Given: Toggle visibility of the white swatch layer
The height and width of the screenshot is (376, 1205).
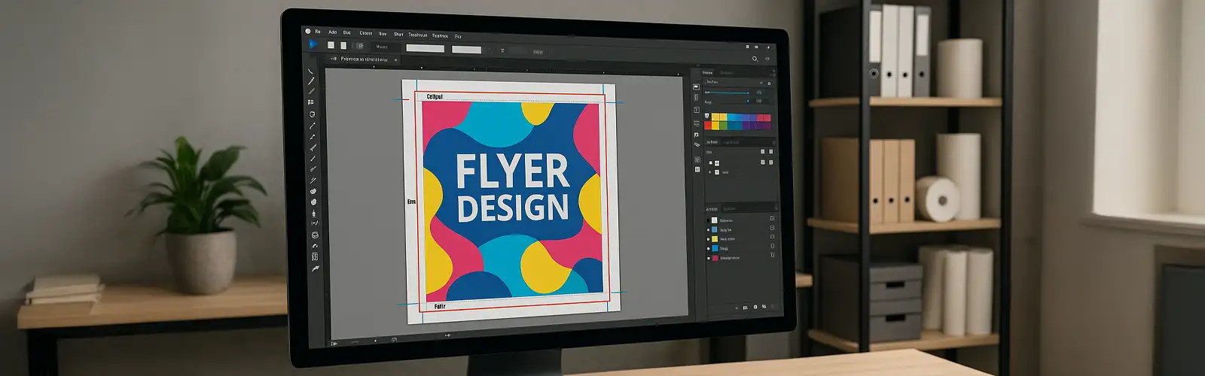Looking at the screenshot, I should click(708, 220).
